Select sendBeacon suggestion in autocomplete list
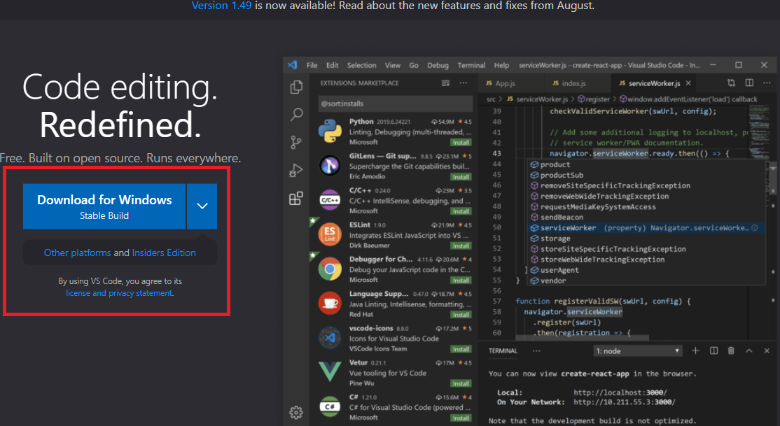780x426 pixels. point(646,218)
